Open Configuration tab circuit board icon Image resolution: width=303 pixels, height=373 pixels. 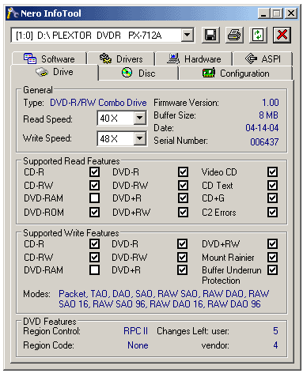209,73
